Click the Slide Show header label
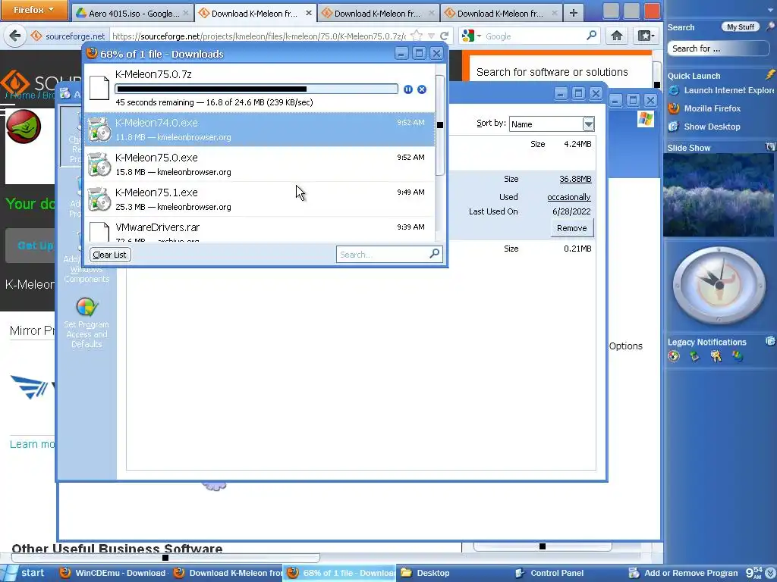 689,148
